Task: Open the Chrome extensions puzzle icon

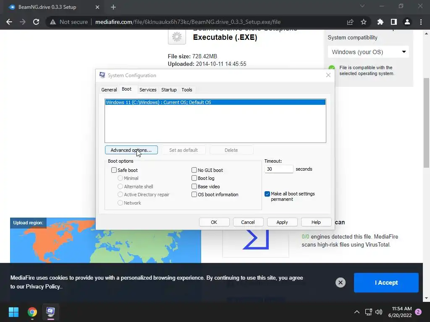Action: point(380,22)
